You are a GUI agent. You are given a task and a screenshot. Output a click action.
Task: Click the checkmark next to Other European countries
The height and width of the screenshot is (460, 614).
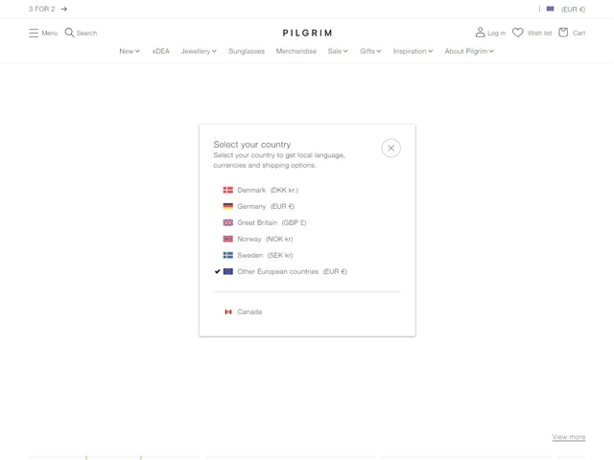(218, 271)
